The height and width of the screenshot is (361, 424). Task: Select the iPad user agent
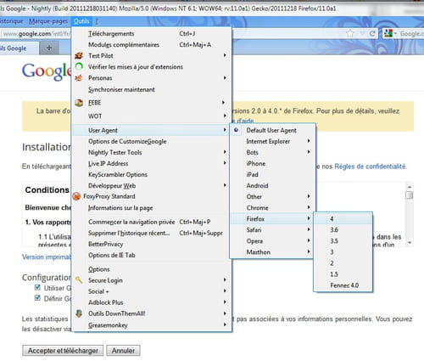(x=272, y=174)
